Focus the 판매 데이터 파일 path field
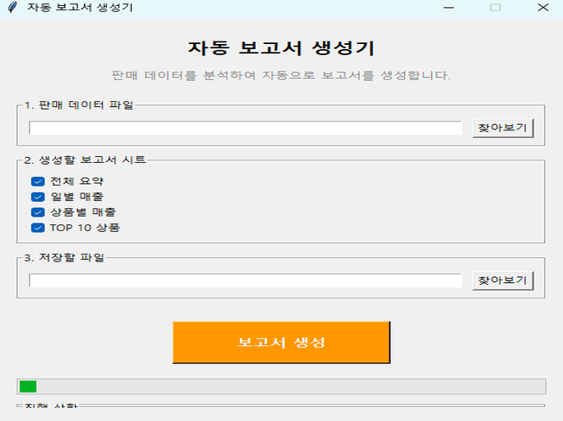 coord(245,129)
